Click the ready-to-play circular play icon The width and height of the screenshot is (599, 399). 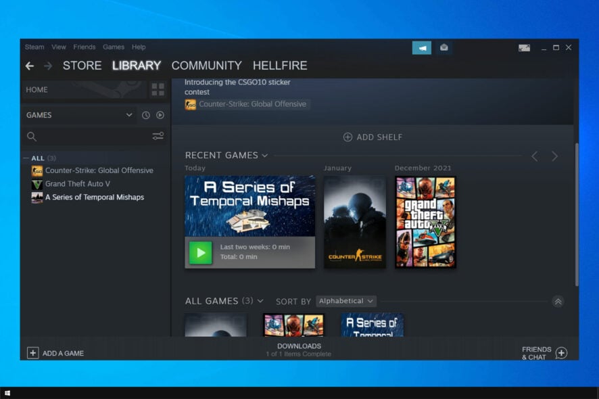(160, 115)
